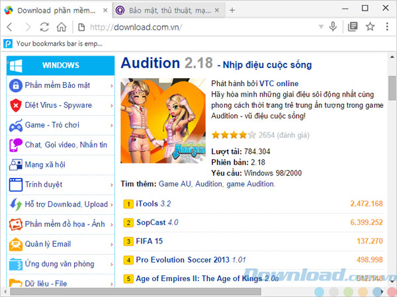This screenshot has height=297, width=397.
Task: Click the address bar URL field
Action: (x=198, y=27)
